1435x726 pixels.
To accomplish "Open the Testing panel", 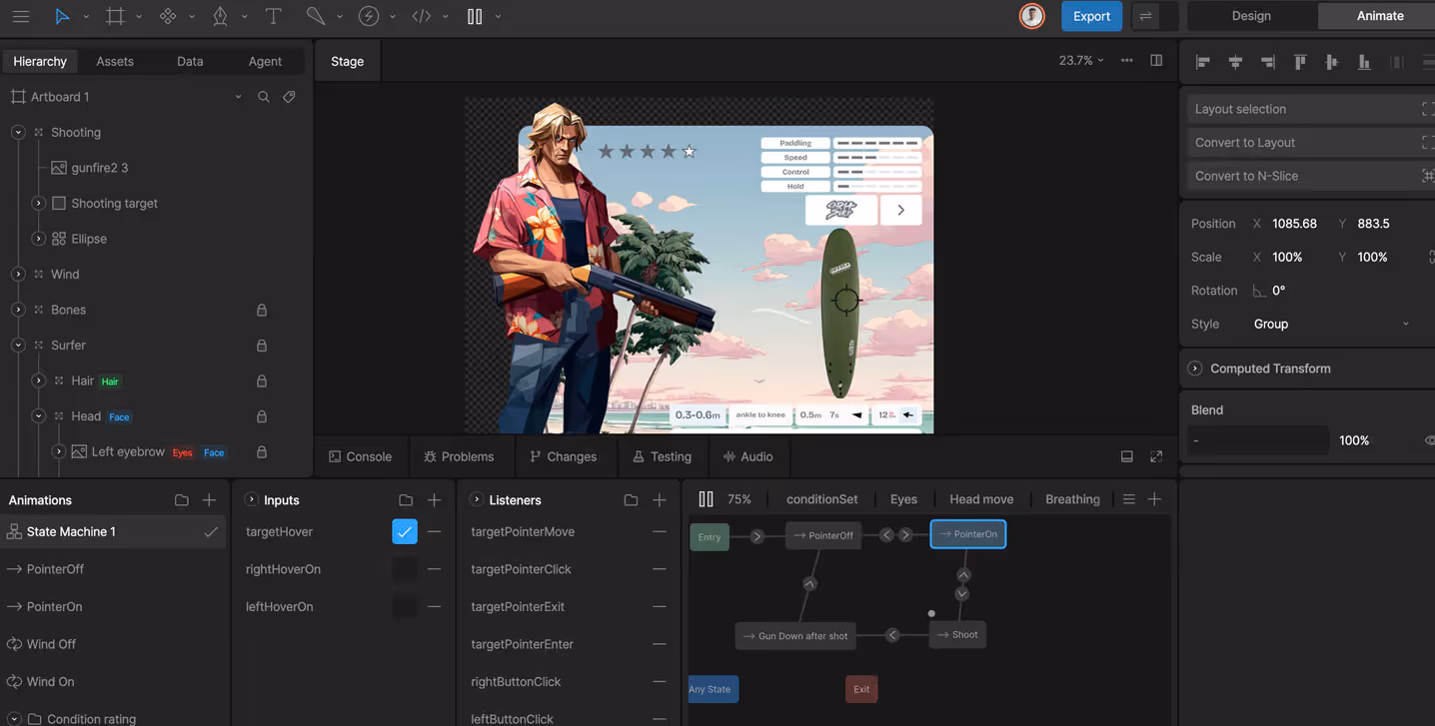I will 663,456.
